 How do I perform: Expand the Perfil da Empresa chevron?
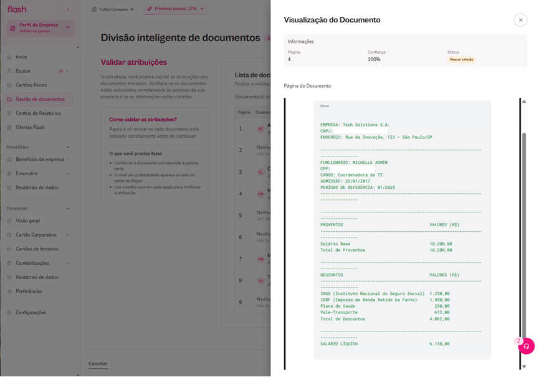pyautogui.click(x=69, y=27)
